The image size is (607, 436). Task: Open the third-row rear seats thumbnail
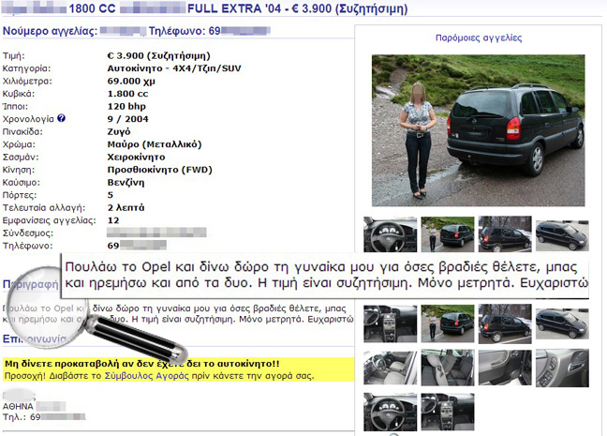coord(448,368)
